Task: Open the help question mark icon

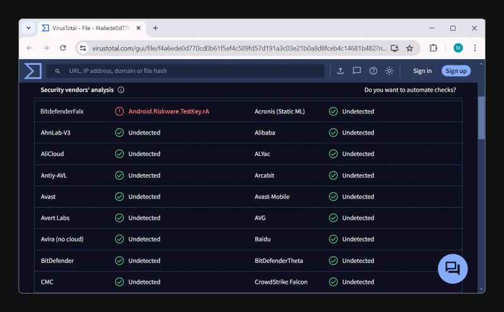Action: click(373, 71)
